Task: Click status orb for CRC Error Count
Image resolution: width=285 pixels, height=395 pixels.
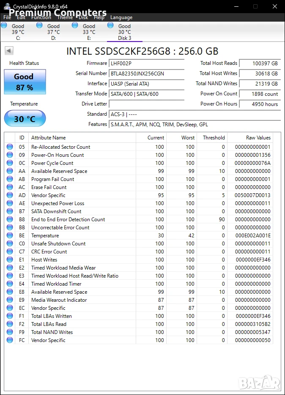Action: (x=10, y=251)
